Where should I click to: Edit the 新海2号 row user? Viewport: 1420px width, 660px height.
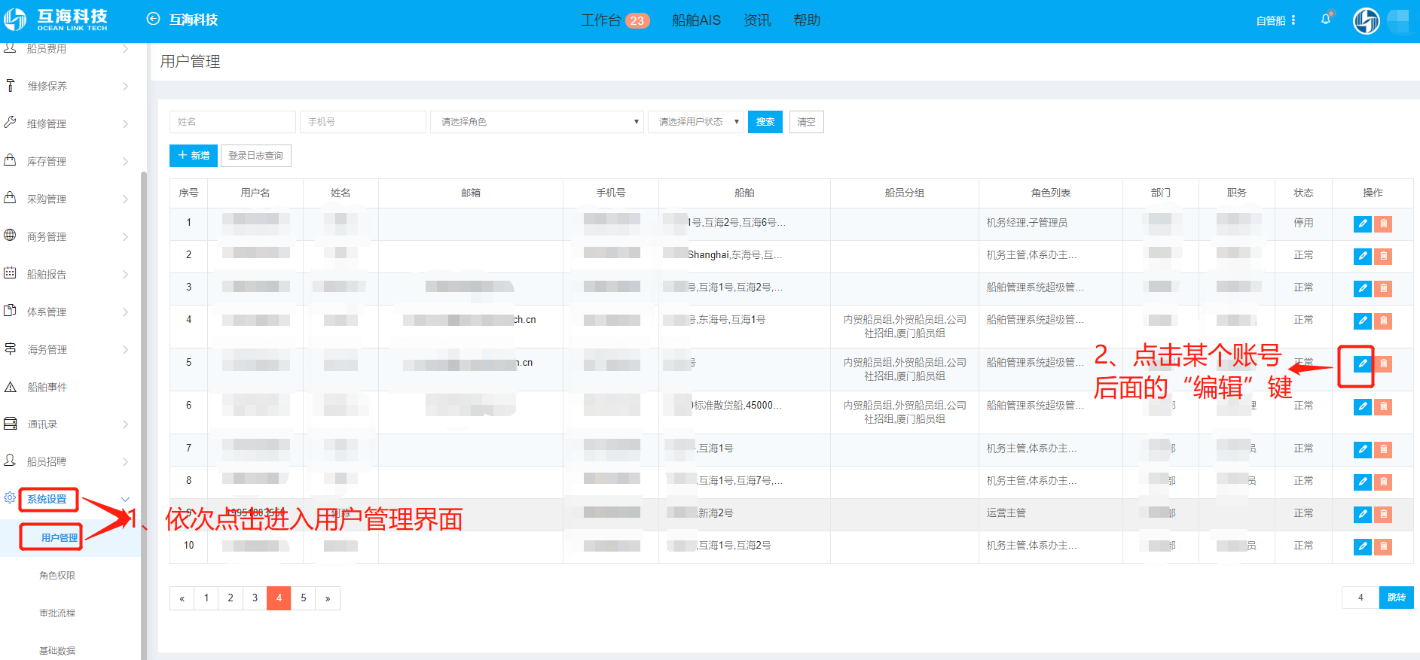(x=1362, y=514)
